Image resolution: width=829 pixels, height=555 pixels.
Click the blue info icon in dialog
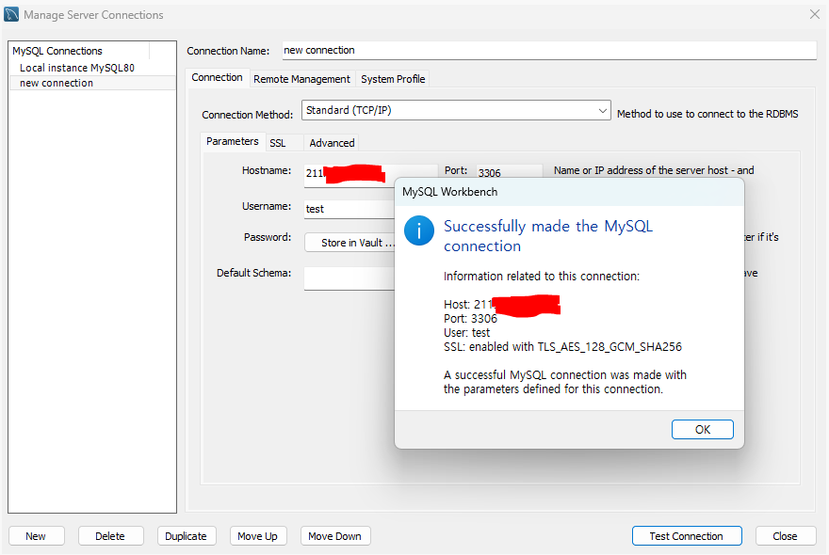point(418,230)
